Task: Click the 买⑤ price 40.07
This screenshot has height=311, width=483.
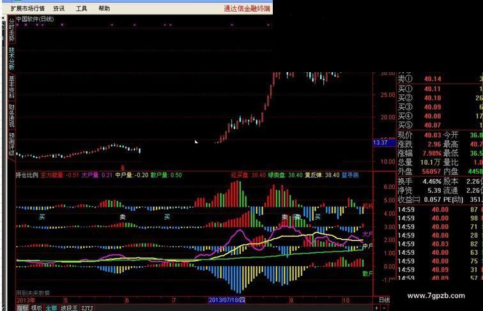Action: (x=432, y=125)
